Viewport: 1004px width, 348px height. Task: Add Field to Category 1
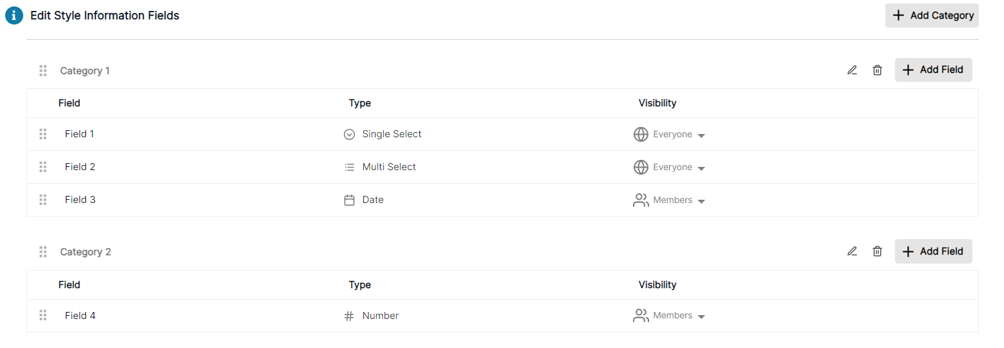coord(933,70)
